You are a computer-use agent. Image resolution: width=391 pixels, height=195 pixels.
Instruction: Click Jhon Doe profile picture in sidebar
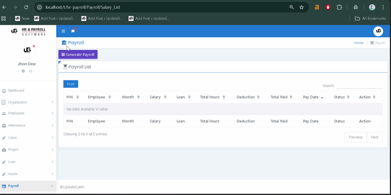(x=27, y=51)
